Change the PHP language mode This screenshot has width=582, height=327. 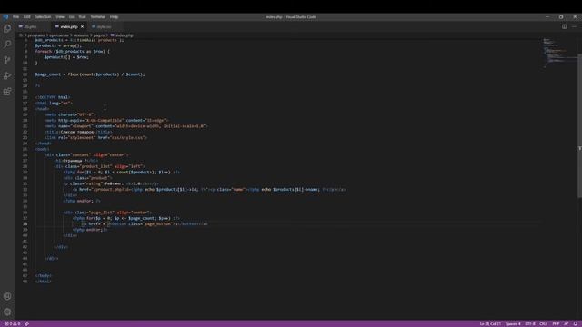pyautogui.click(x=556, y=323)
